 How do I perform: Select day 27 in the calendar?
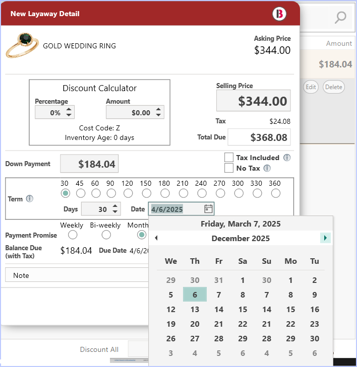point(195,338)
